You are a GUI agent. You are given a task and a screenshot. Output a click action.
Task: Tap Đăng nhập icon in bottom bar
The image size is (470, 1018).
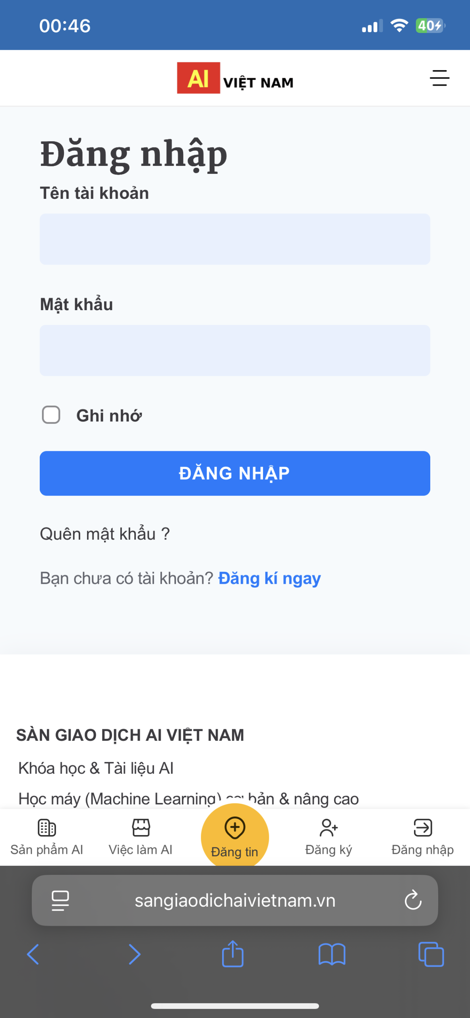(422, 836)
